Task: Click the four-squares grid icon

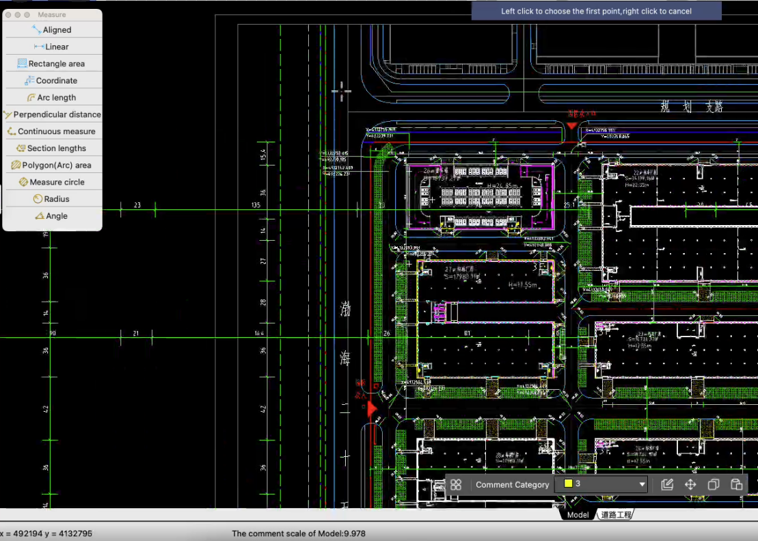Action: 456,484
